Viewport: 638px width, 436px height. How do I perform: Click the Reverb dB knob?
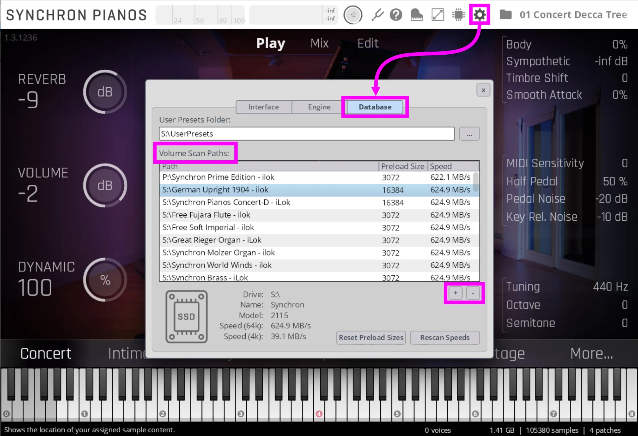[105, 92]
